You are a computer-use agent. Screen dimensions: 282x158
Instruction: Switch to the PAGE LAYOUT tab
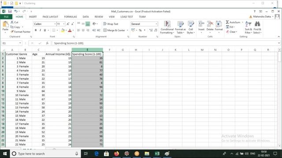pos(50,17)
